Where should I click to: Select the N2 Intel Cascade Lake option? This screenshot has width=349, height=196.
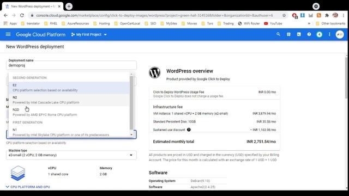69,100
